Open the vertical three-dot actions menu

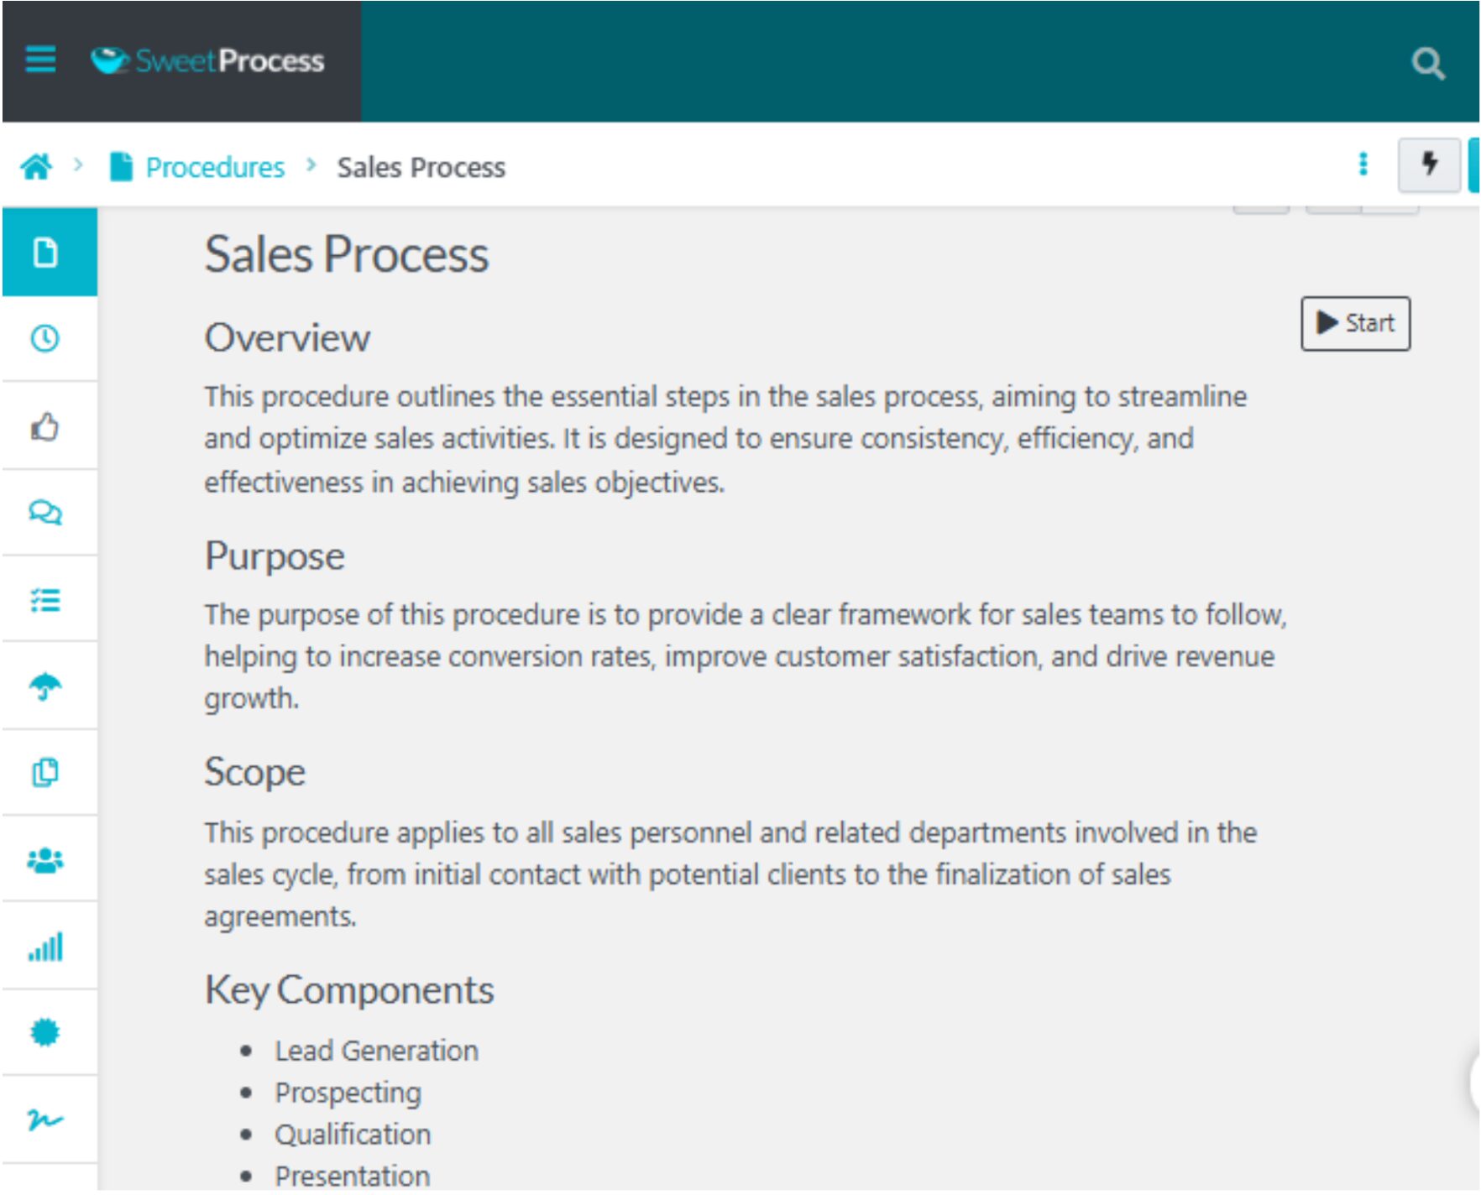click(1363, 164)
